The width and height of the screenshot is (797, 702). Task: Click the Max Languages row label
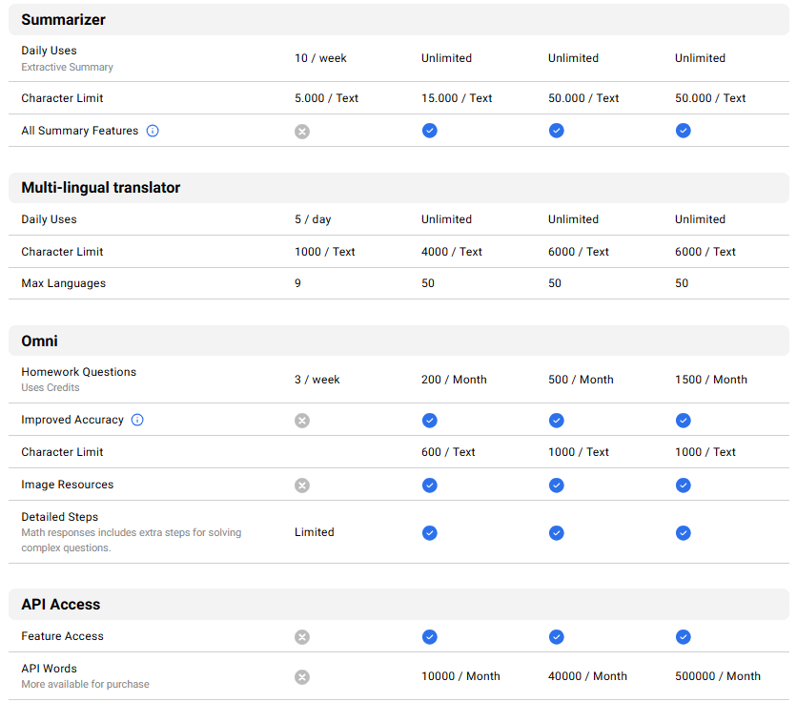64,283
